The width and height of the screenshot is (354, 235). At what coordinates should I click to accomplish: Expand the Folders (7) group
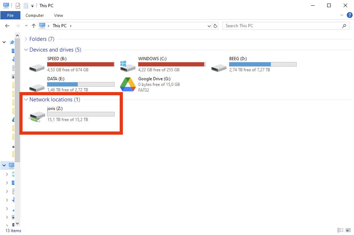26,39
